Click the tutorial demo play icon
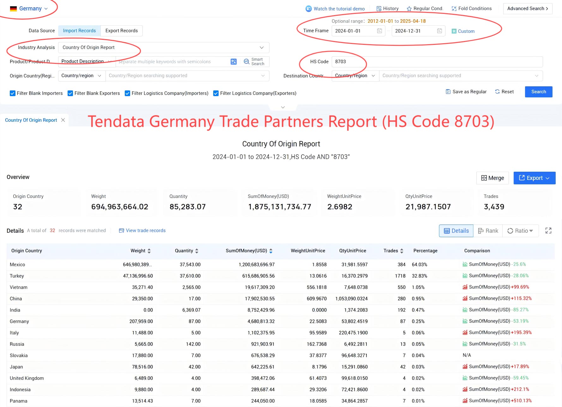The height and width of the screenshot is (407, 562). (x=308, y=9)
